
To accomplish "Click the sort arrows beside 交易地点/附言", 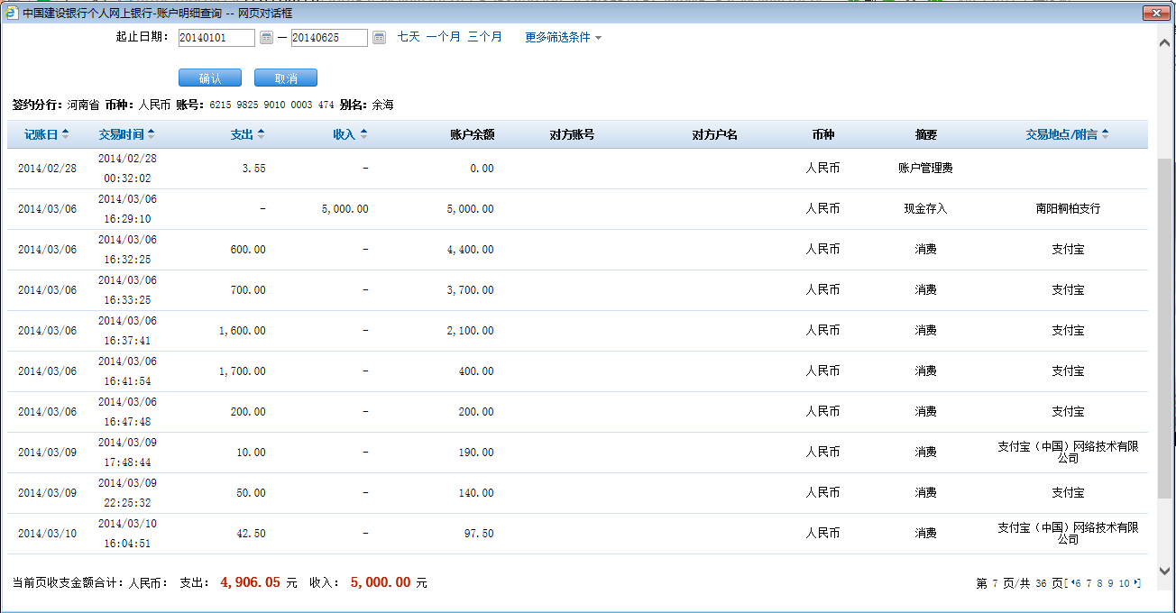I will pos(1105,134).
